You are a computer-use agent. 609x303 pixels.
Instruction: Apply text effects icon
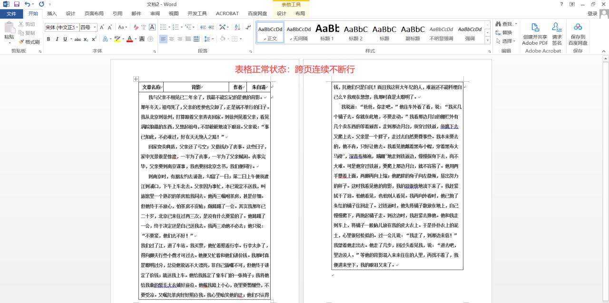pos(105,39)
